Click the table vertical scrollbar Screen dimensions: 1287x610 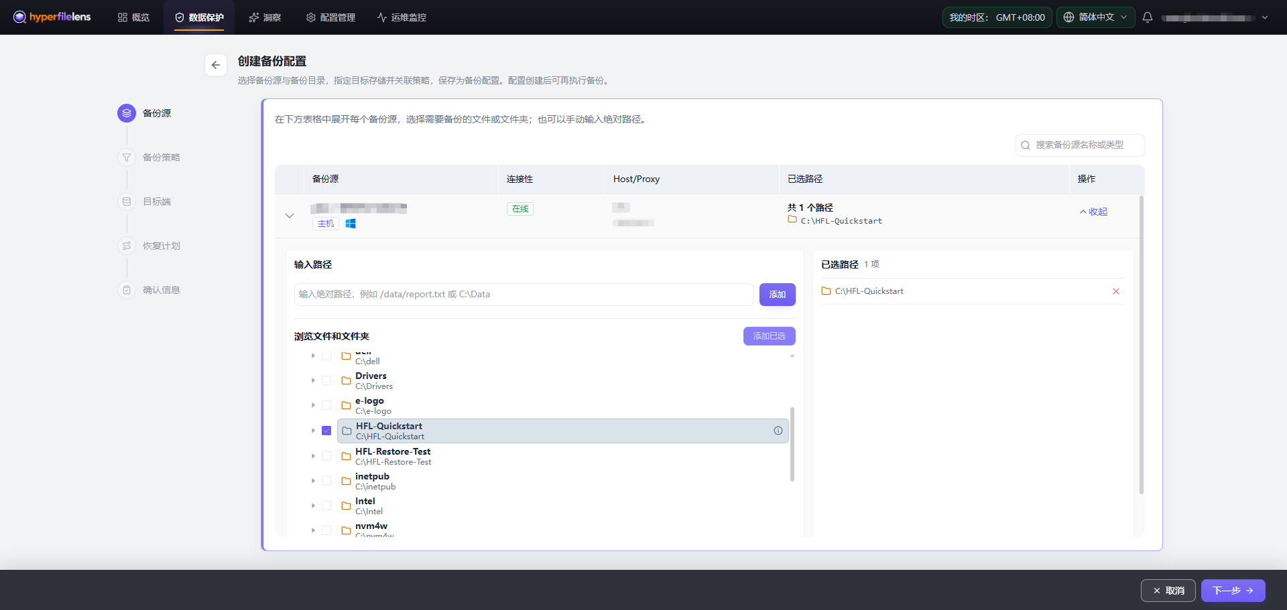click(x=1142, y=345)
